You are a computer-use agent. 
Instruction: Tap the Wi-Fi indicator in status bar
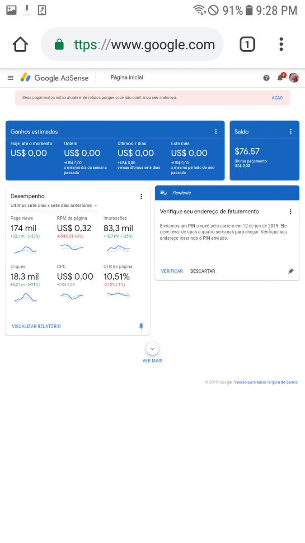200,10
